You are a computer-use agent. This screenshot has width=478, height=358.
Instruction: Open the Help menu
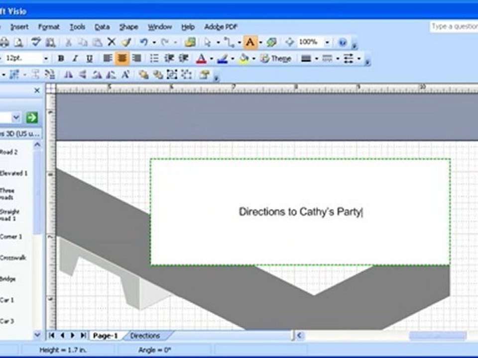pyautogui.click(x=188, y=27)
